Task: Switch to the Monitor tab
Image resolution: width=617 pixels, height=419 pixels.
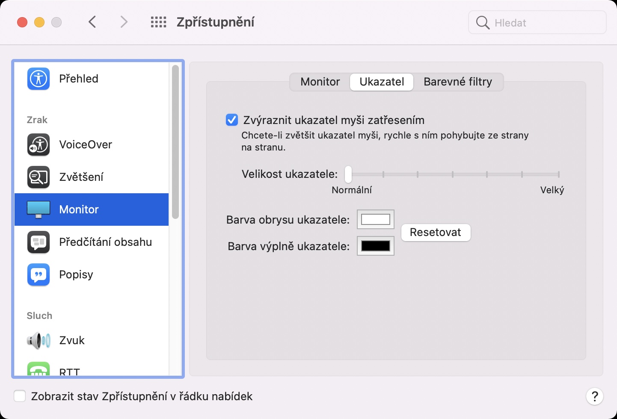Action: (x=320, y=82)
